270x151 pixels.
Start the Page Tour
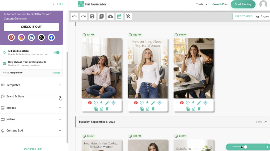coord(33,149)
